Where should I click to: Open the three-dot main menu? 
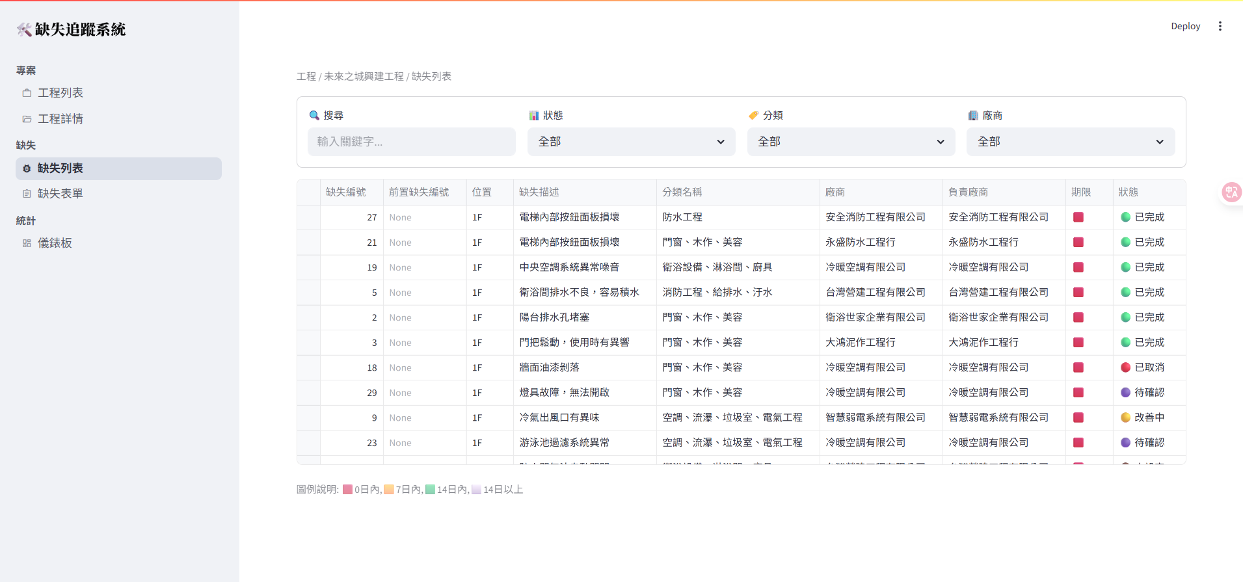1220,26
